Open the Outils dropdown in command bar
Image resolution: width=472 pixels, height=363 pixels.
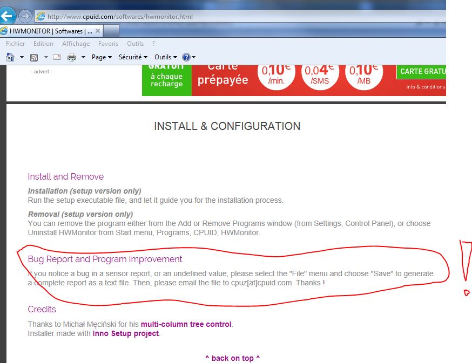coord(165,57)
